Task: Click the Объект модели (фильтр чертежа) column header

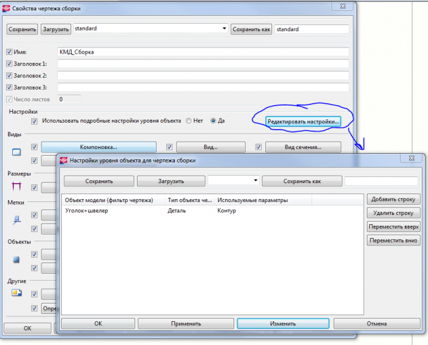Action: (x=114, y=200)
